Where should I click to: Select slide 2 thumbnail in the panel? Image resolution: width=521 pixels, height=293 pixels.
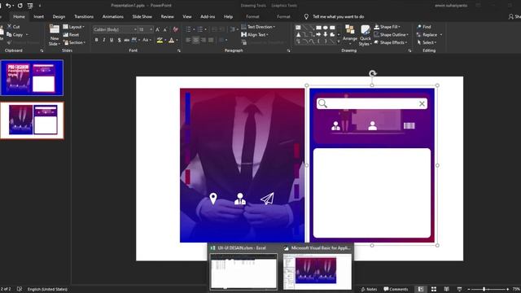(32, 120)
